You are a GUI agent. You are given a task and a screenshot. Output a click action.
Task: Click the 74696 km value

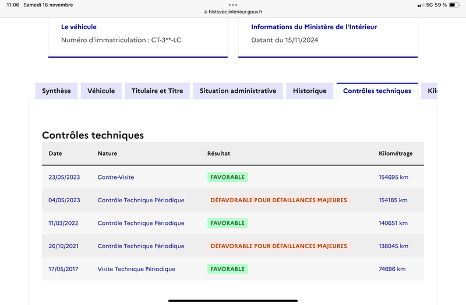(392, 269)
